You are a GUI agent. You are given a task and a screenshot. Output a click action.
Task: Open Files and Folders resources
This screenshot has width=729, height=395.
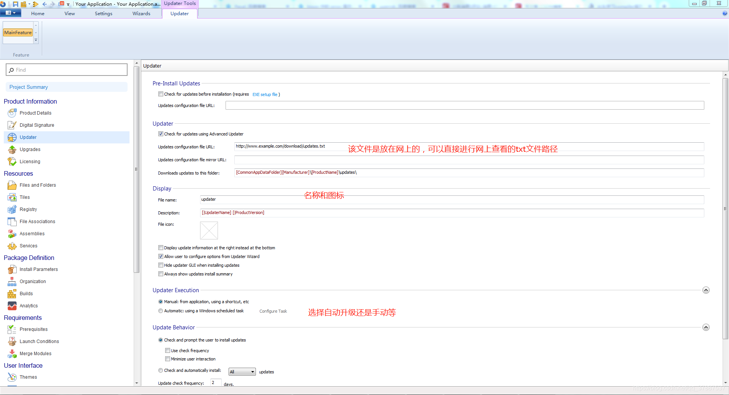[x=37, y=185]
